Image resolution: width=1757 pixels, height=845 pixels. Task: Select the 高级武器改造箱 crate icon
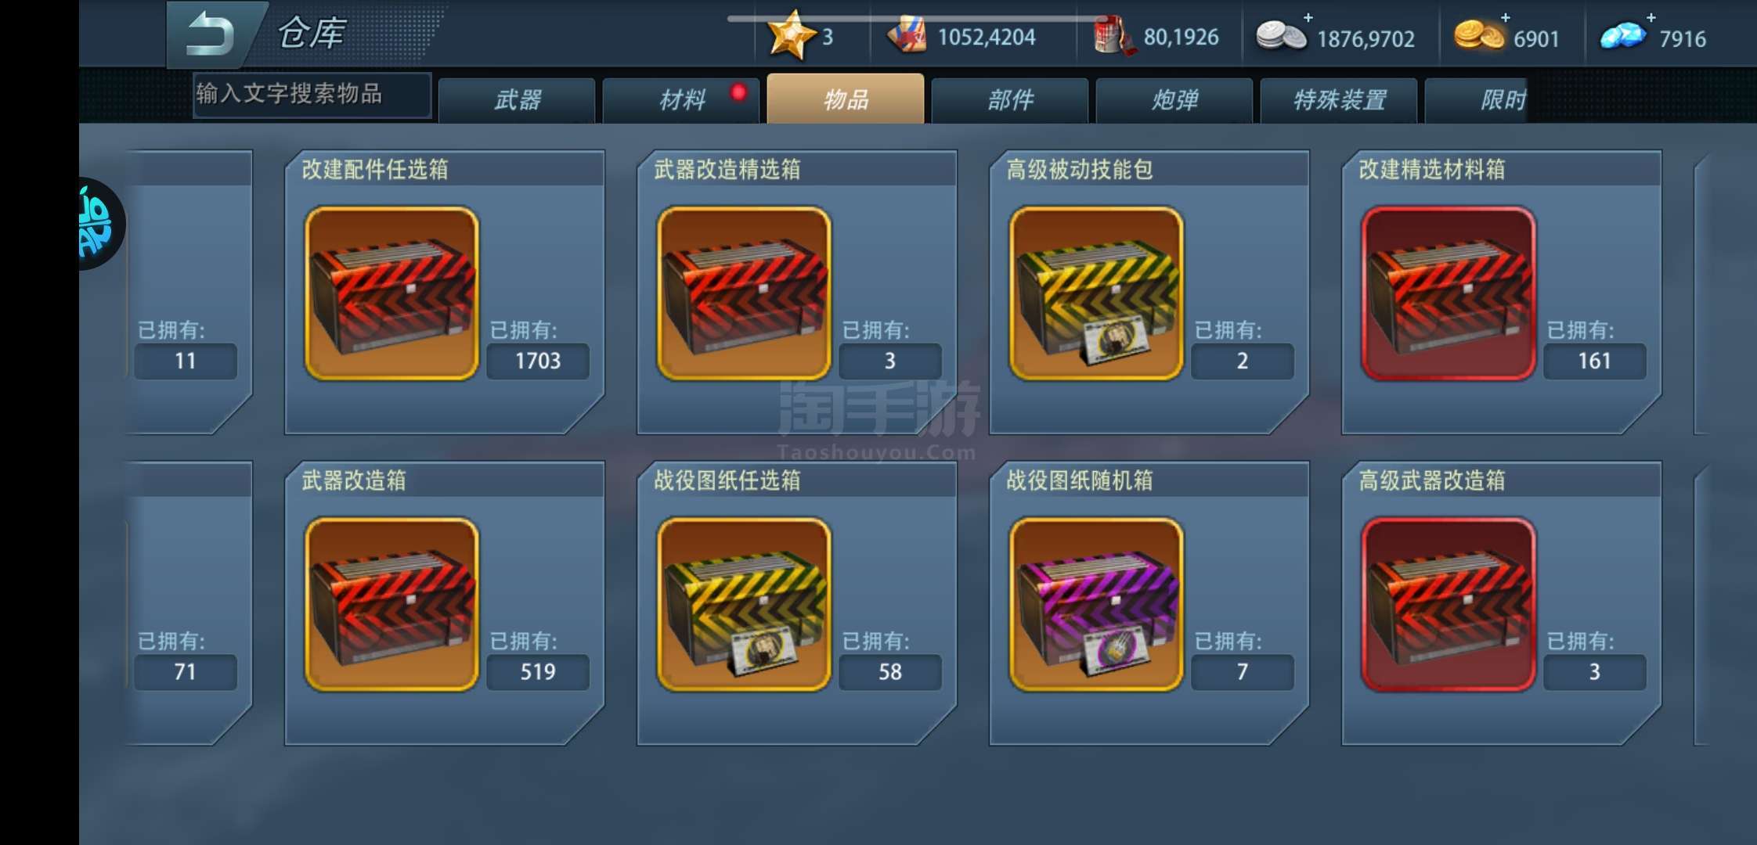click(x=1449, y=604)
